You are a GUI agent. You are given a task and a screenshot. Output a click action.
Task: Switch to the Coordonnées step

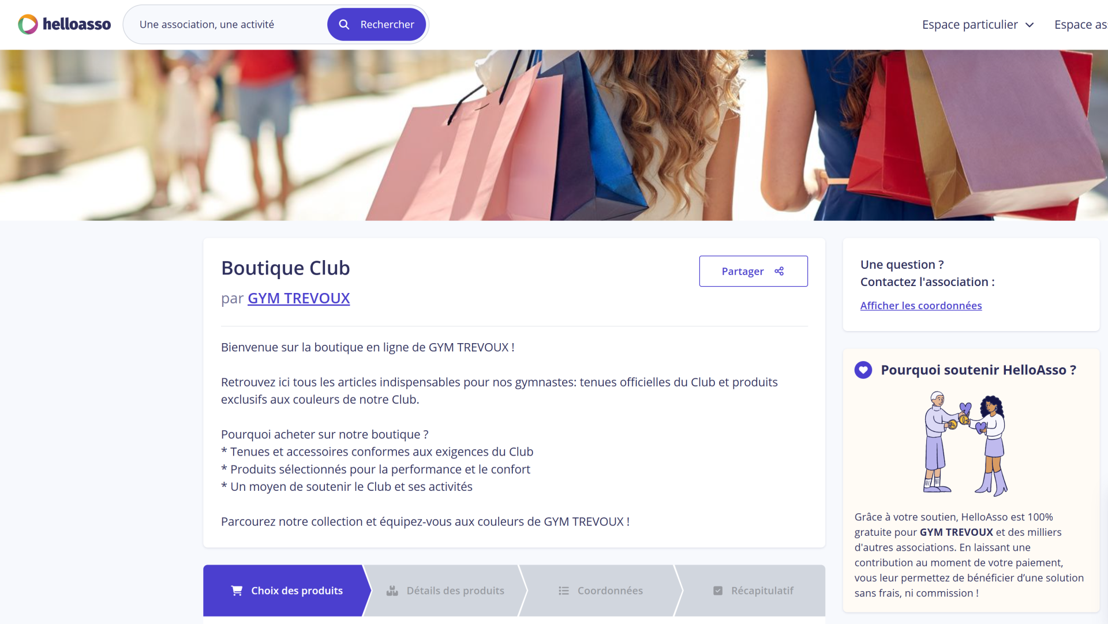click(601, 591)
